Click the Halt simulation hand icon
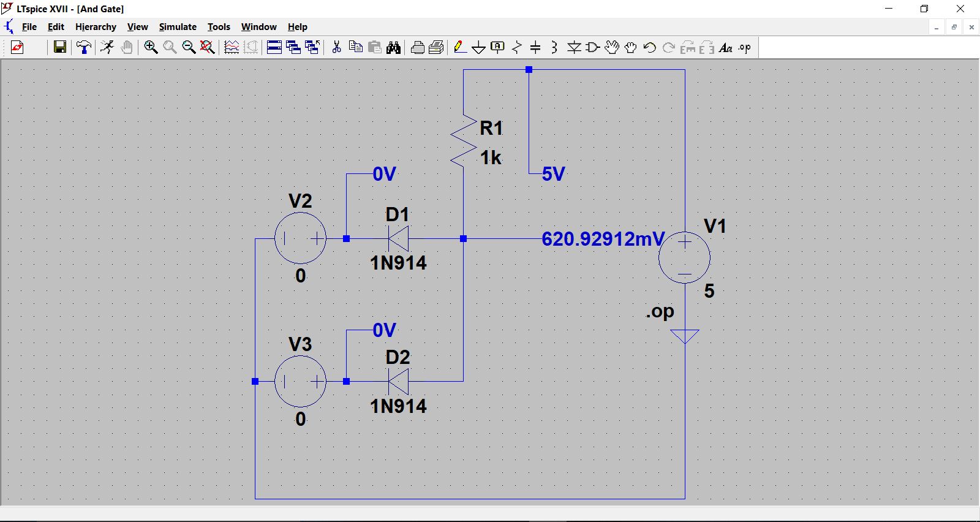The width and height of the screenshot is (980, 522). (127, 48)
